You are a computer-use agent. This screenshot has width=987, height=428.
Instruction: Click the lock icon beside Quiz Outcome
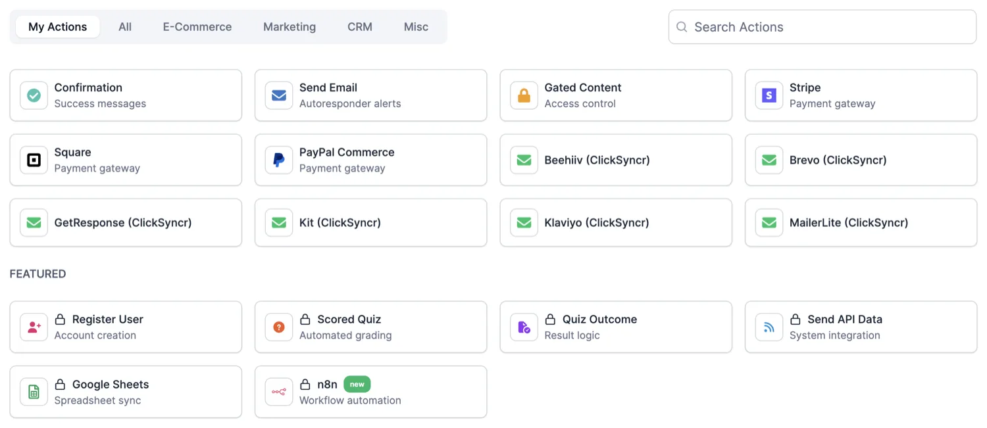click(550, 319)
